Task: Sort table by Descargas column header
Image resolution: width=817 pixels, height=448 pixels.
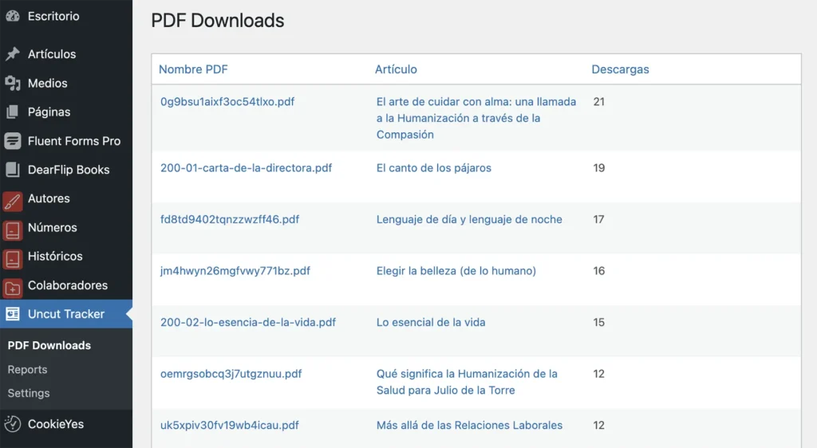Action: click(x=620, y=69)
